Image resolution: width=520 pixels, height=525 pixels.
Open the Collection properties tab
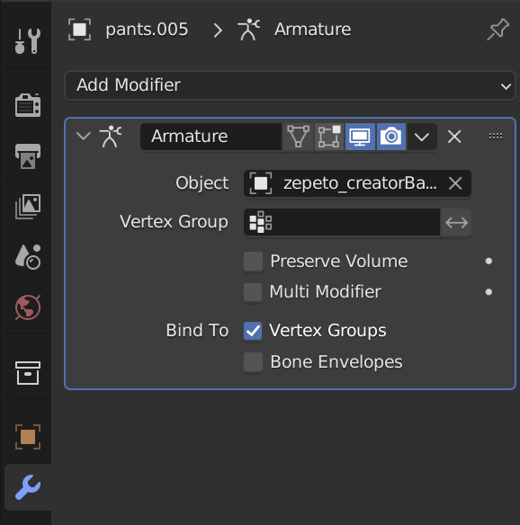pos(28,373)
